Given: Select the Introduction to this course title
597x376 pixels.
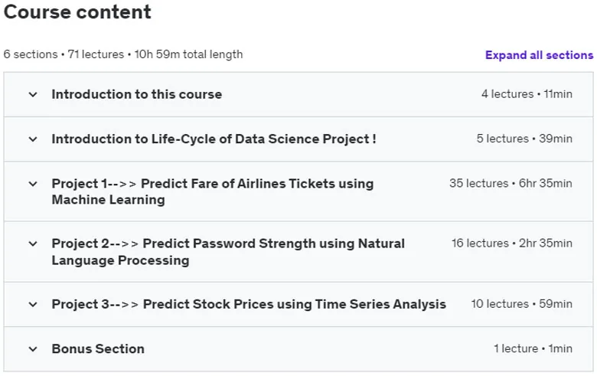Looking at the screenshot, I should pos(137,94).
